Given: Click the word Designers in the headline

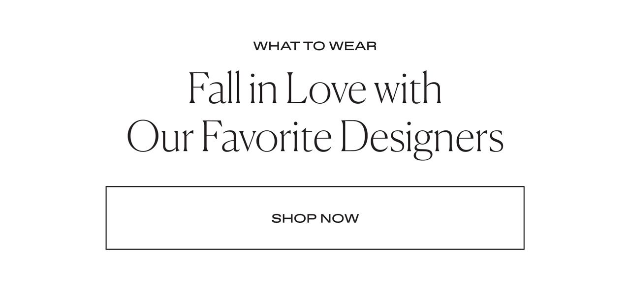Looking at the screenshot, I should (x=421, y=138).
